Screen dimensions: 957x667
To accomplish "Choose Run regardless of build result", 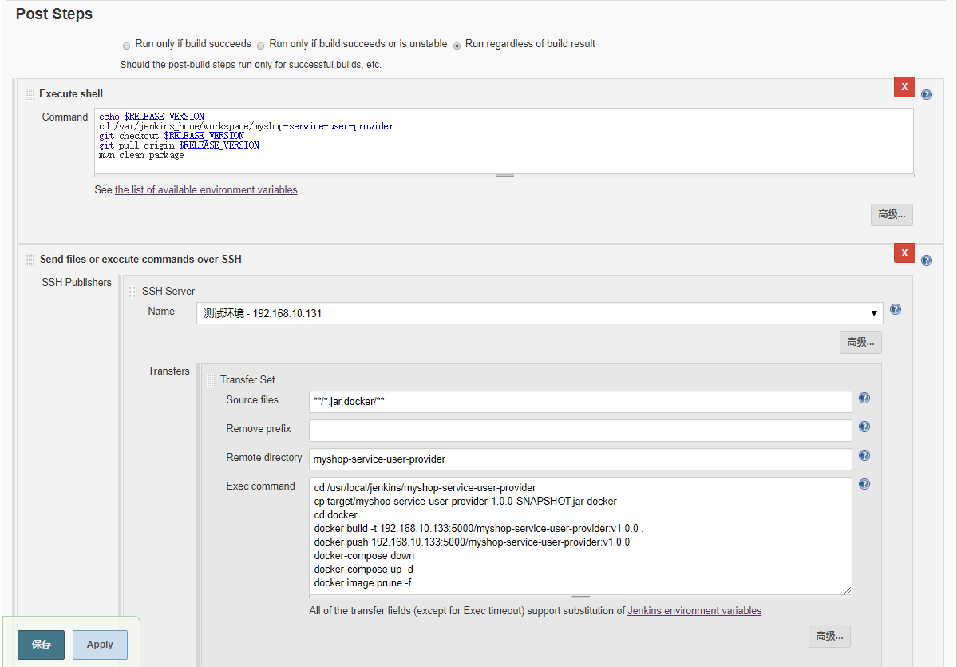I will coord(457,46).
